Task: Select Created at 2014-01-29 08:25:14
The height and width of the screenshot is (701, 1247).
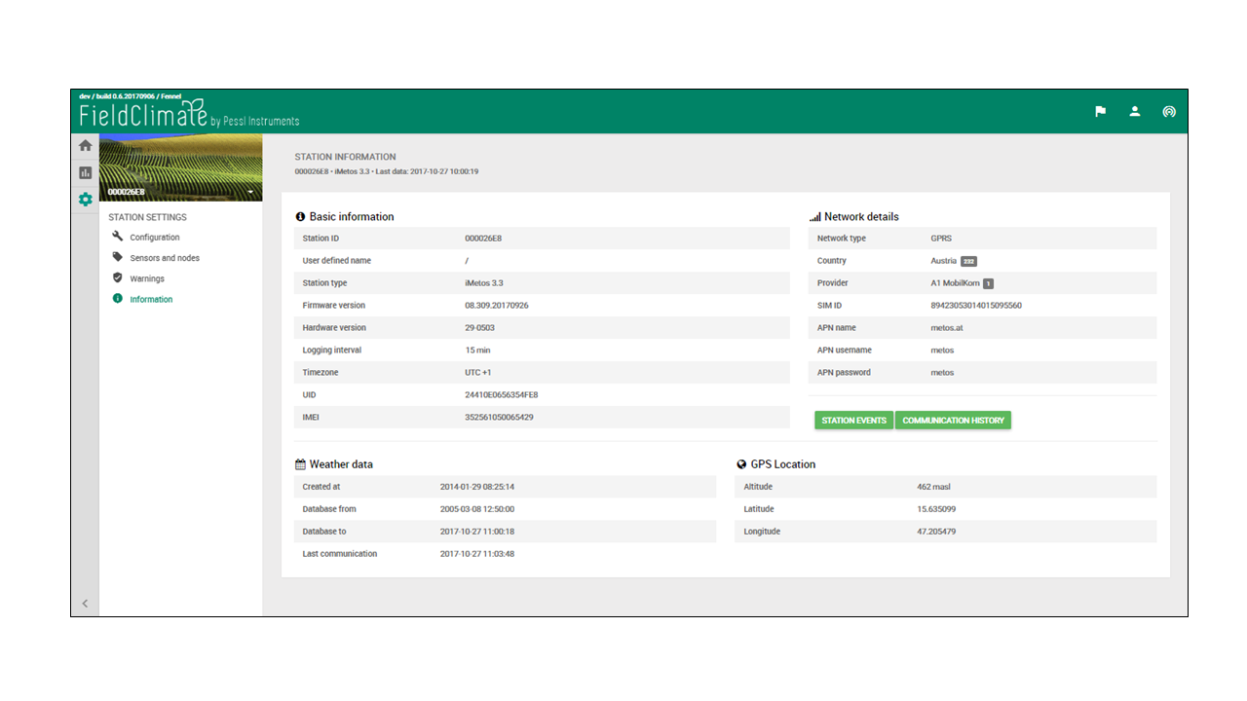Action: coord(477,487)
